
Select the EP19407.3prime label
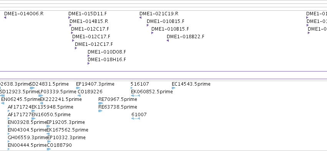[95, 84]
